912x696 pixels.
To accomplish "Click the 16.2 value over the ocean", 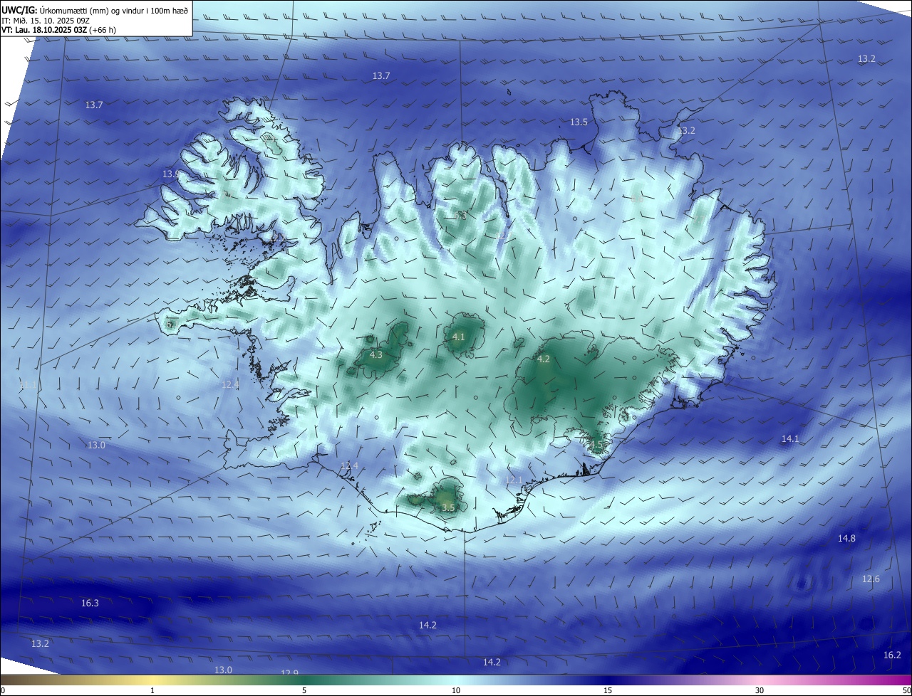I will pos(892,655).
